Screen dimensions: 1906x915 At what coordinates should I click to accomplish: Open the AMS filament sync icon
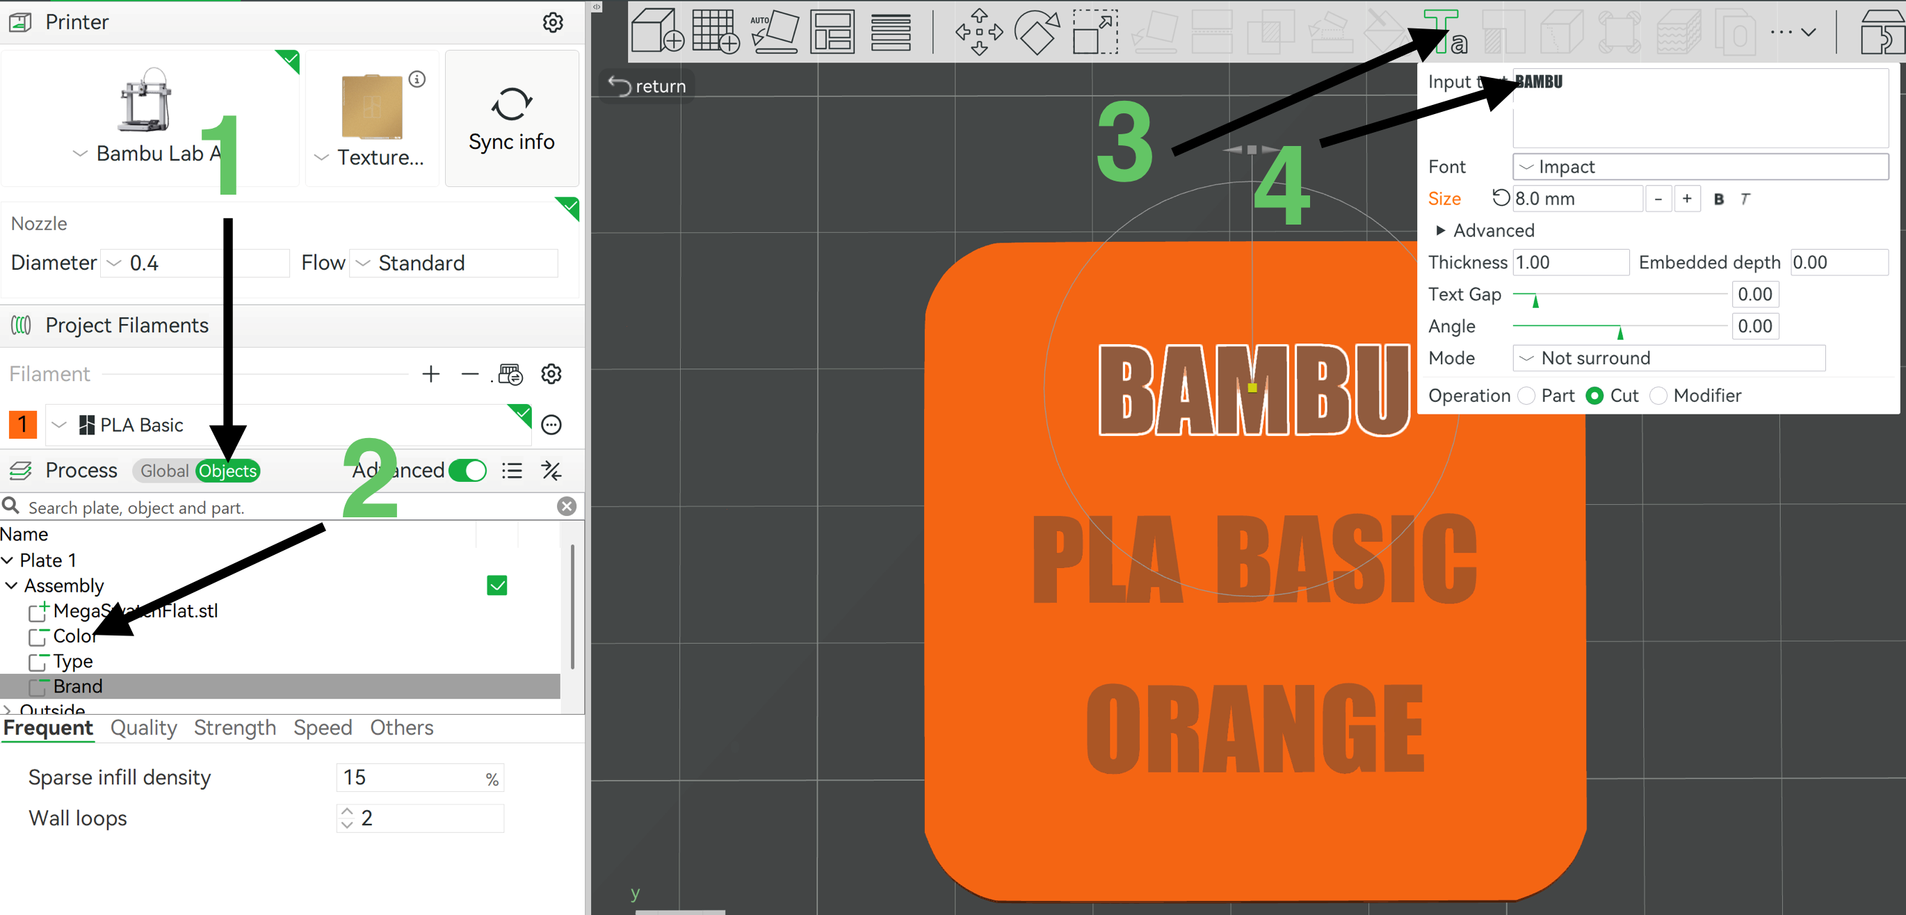[x=510, y=374]
